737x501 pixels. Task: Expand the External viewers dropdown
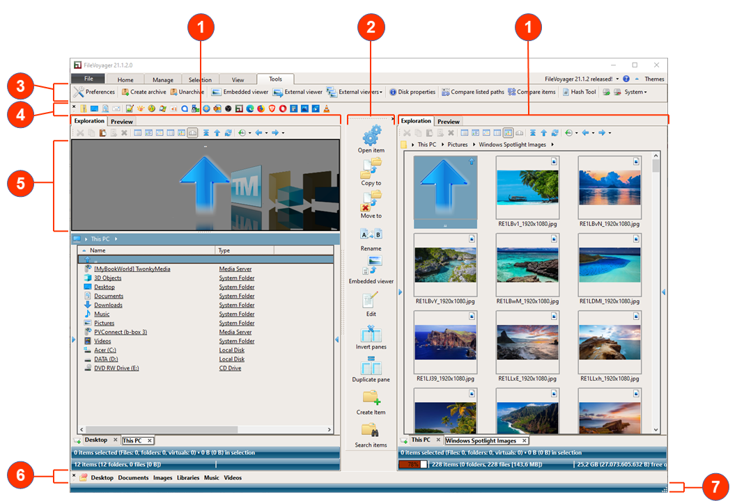381,92
